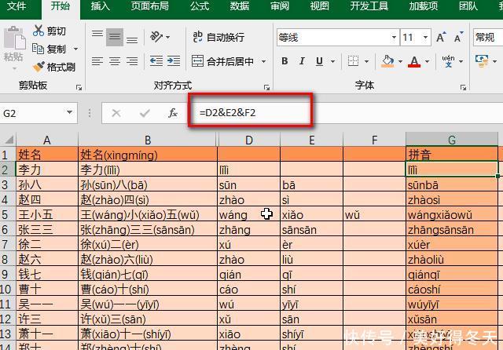Switch to the Formulas (公式) tab
503x350 pixels.
200,5
